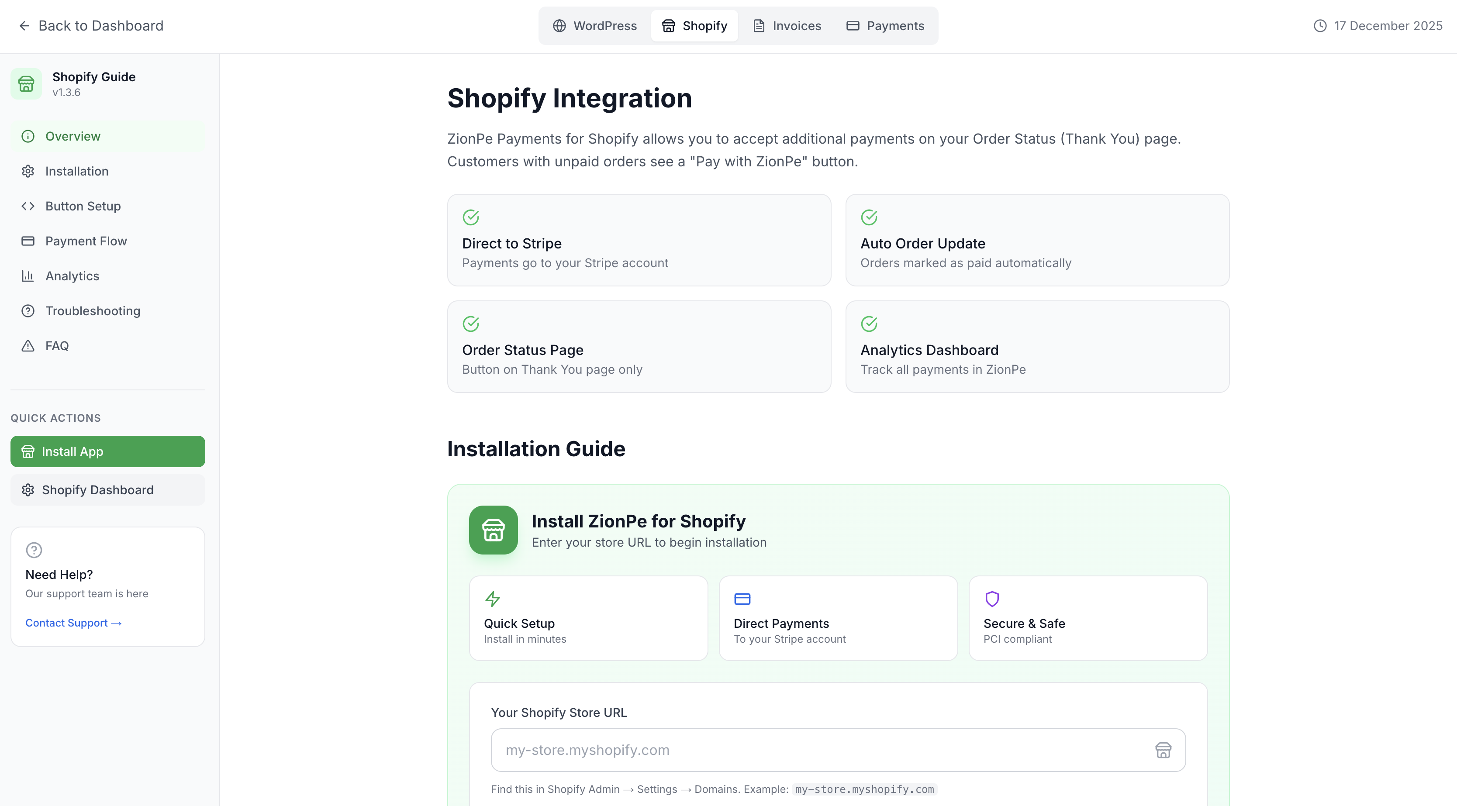Viewport: 1457px width, 806px height.
Task: Open Installation in the sidebar
Action: click(x=77, y=172)
